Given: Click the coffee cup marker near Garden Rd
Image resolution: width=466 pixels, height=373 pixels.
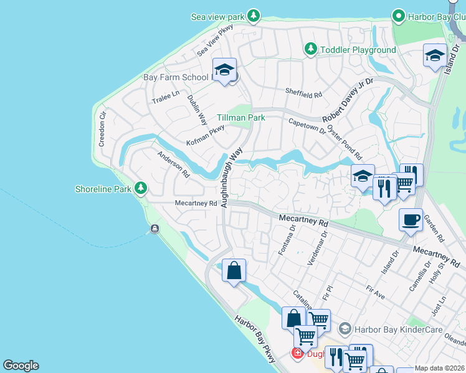Looking at the screenshot, I should [411, 221].
